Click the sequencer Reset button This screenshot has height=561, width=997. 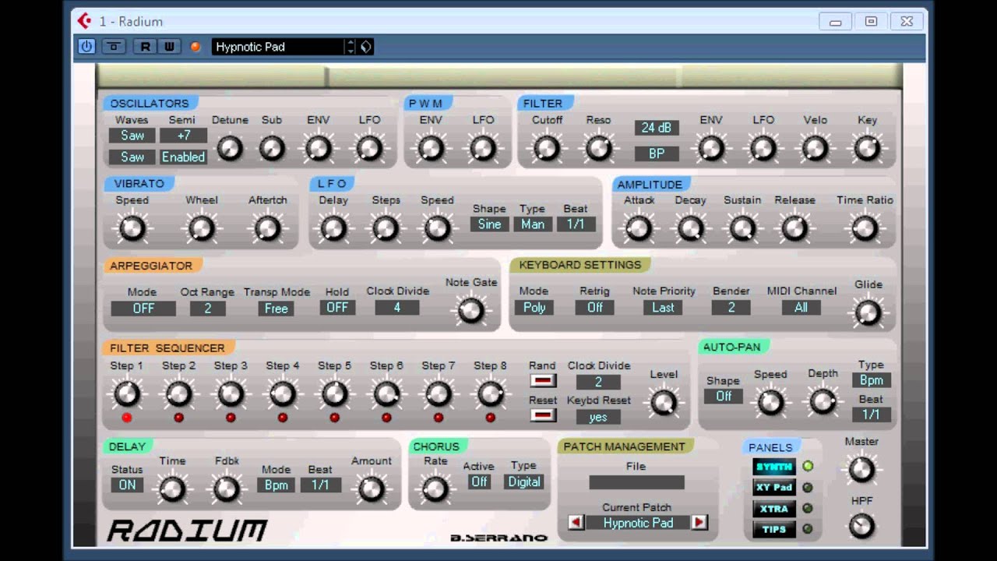(x=542, y=415)
